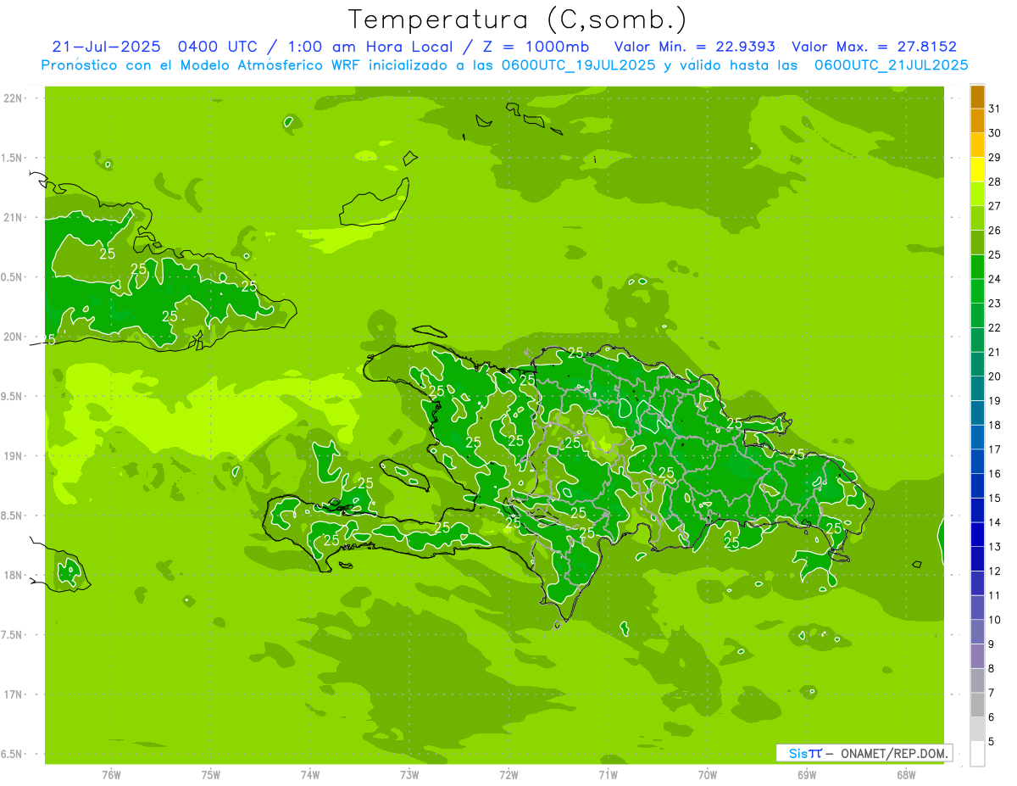1017x786 pixels.
Task: Click the '74W' longitude axis label
Action: [x=310, y=775]
